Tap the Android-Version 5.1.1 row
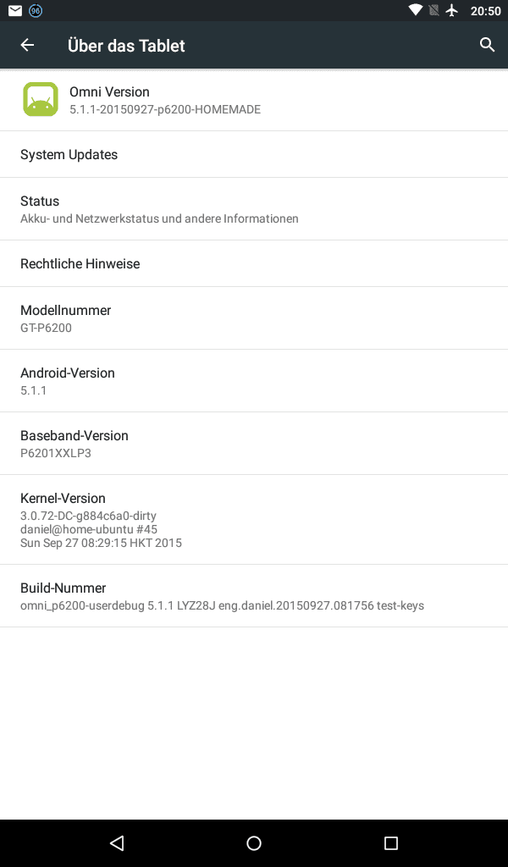Screen dimensions: 508x867 coord(254,381)
